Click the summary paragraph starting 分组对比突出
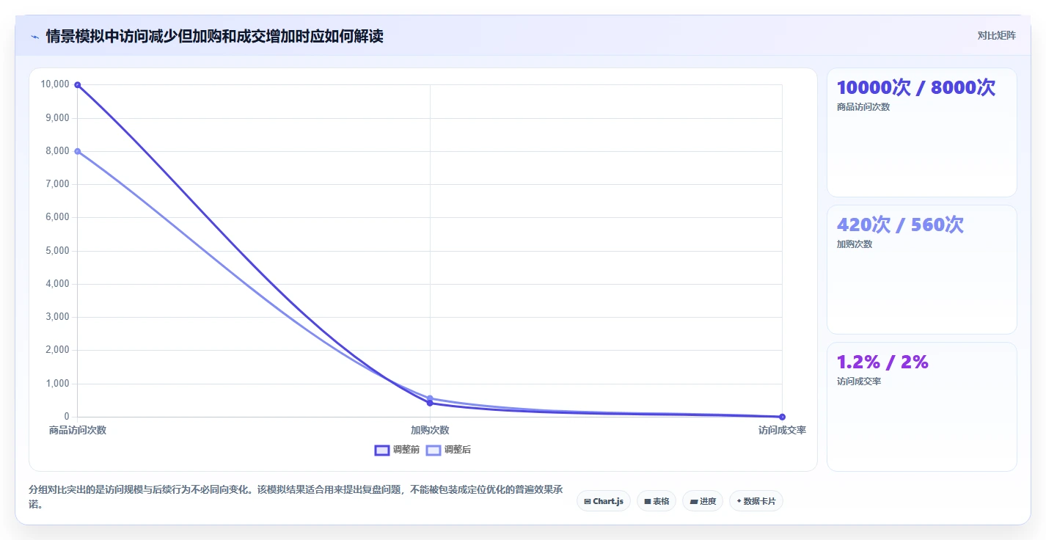The width and height of the screenshot is (1046, 540). tap(296, 497)
